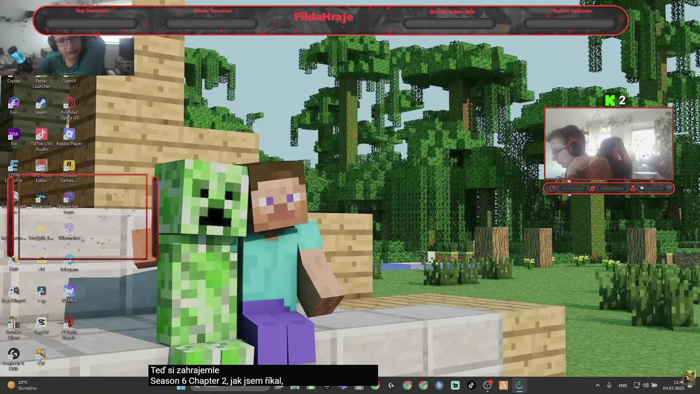
Task: Open the CapCut desktop shortcut
Action: click(41, 325)
